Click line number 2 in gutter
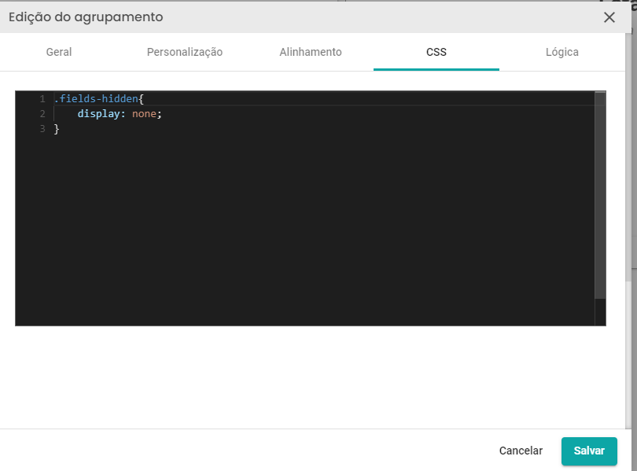The image size is (637, 471). click(x=42, y=114)
